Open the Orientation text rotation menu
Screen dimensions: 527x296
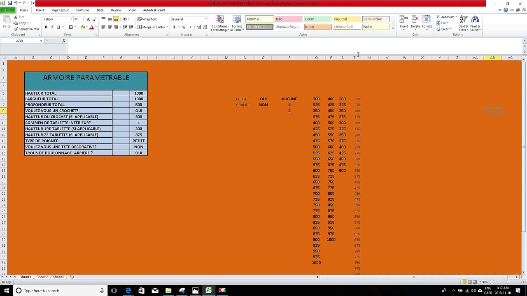[x=126, y=19]
